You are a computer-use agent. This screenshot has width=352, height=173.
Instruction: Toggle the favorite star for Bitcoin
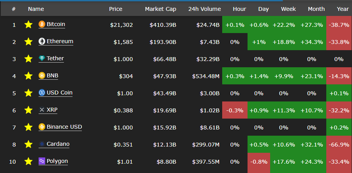coord(28,24)
